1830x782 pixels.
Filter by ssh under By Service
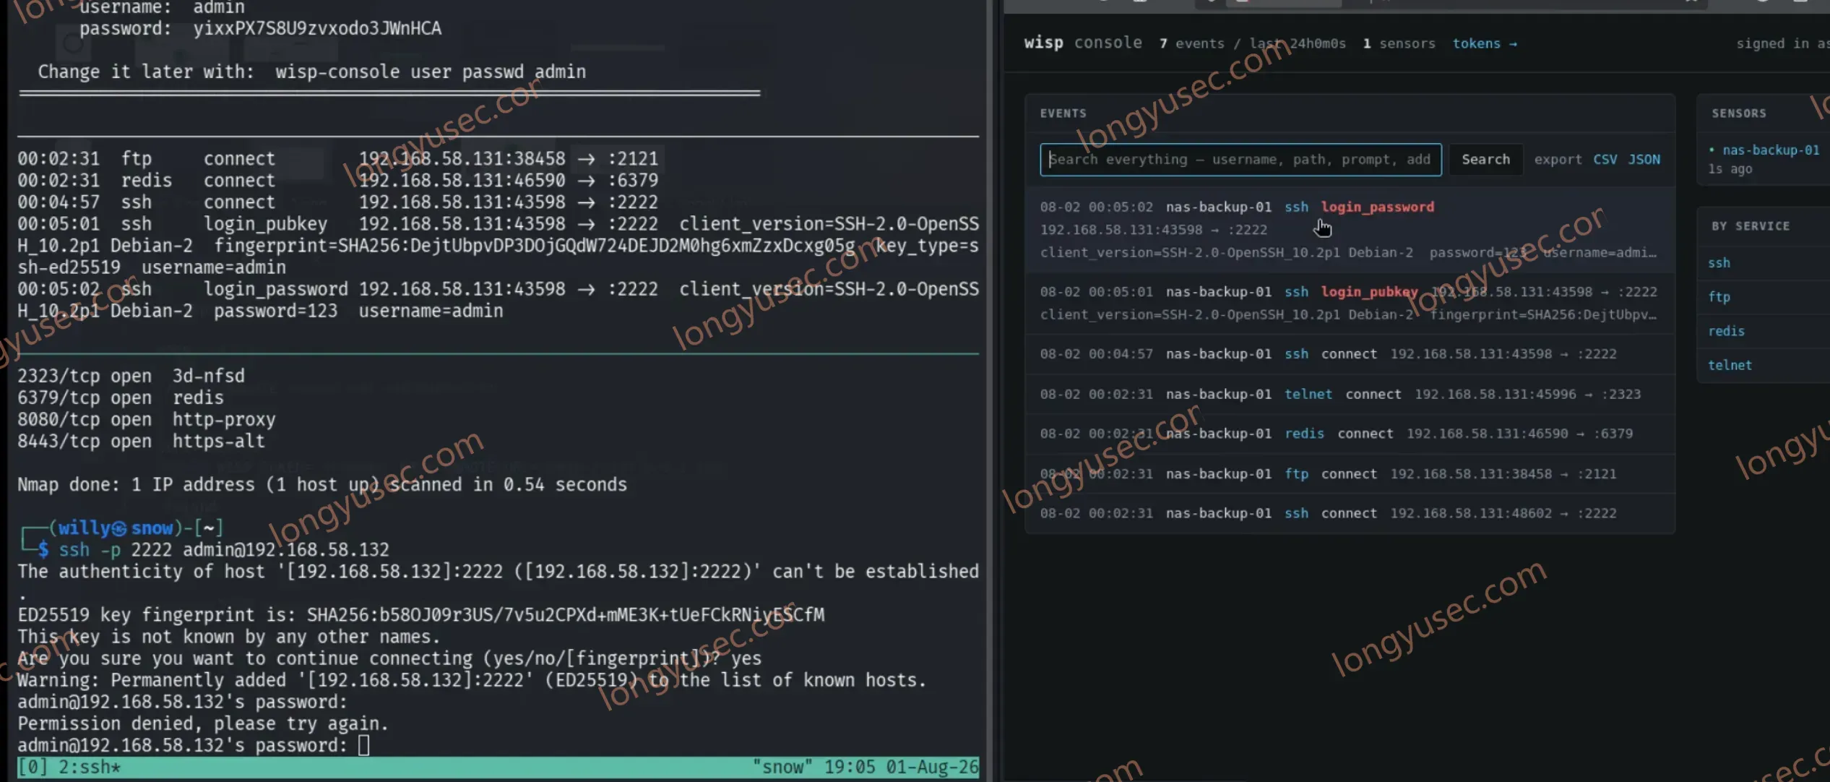(x=1719, y=263)
